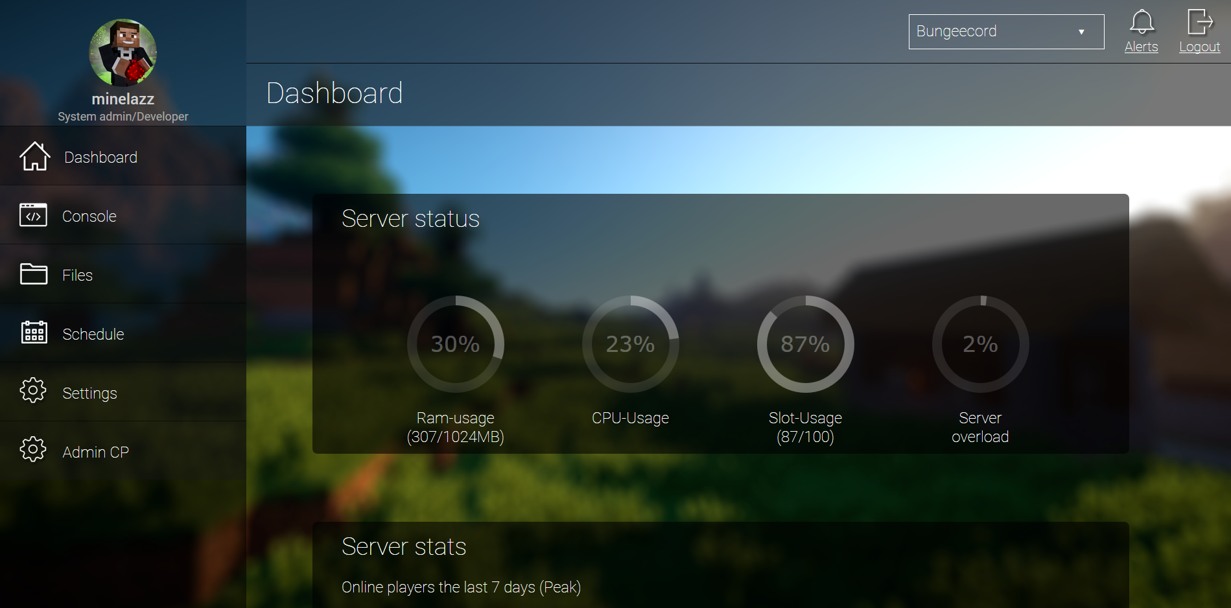Click the 30% Ram-usage gauge
Screen dimensions: 1231x608
(456, 344)
